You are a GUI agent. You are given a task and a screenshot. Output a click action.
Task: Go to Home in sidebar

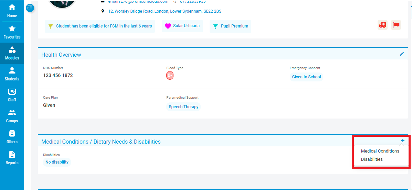(12, 11)
